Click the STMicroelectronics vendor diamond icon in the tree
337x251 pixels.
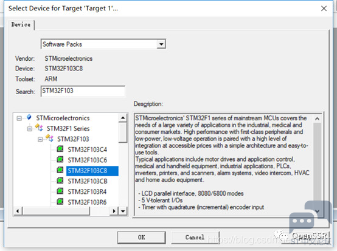pos(29,117)
